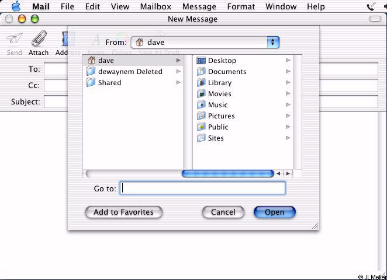387x280 pixels.
Task: Open the Edit menu
Action: (92, 6)
